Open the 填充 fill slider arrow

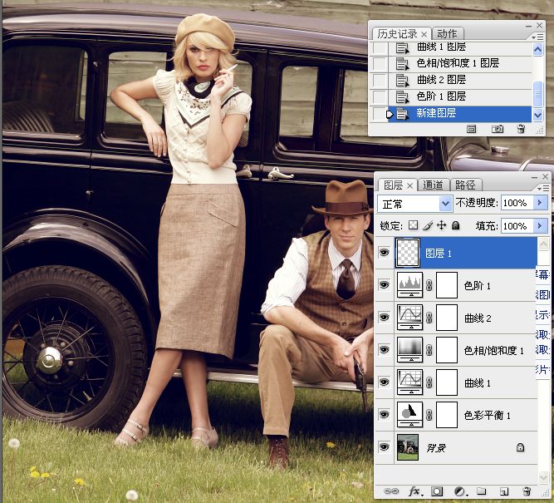click(x=542, y=225)
